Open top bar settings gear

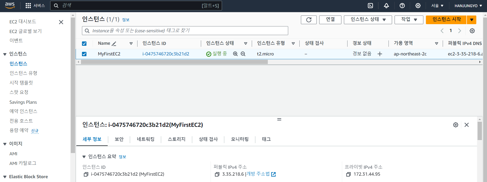click(x=418, y=6)
